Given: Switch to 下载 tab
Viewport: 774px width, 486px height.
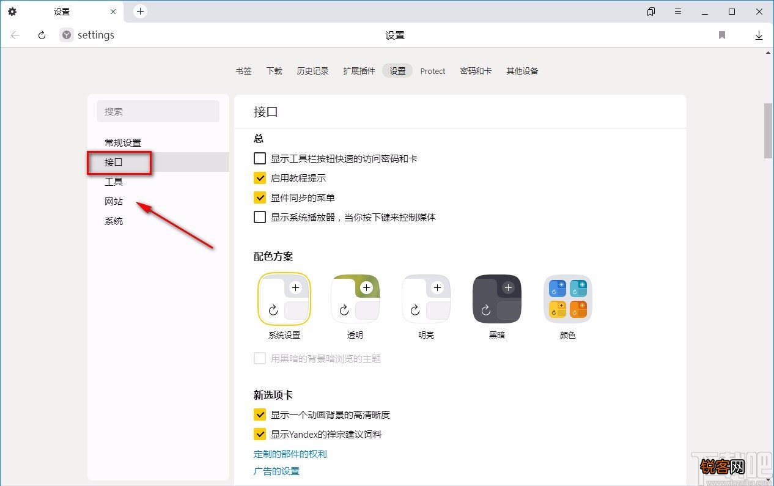Looking at the screenshot, I should click(x=274, y=71).
